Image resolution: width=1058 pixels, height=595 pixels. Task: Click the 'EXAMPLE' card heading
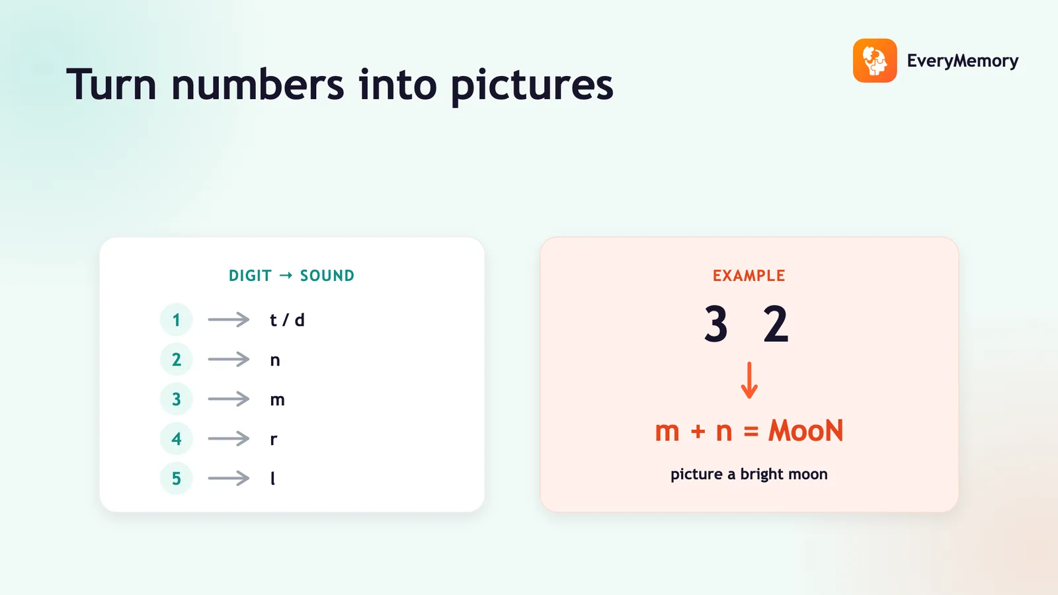[x=749, y=276]
